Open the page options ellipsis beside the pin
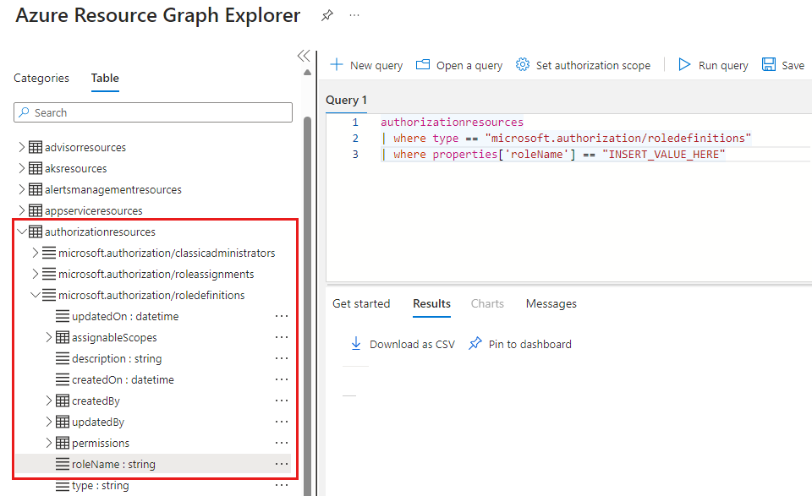This screenshot has width=812, height=496. tap(354, 14)
